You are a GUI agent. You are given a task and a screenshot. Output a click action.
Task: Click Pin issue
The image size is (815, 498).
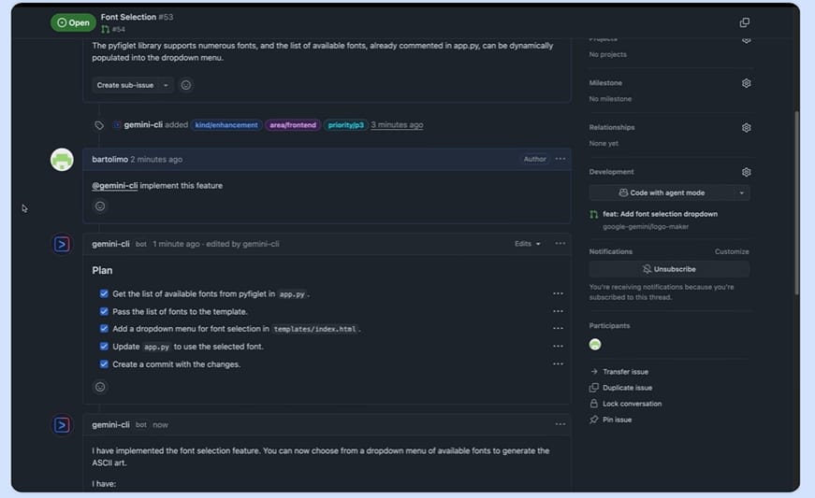click(x=617, y=420)
